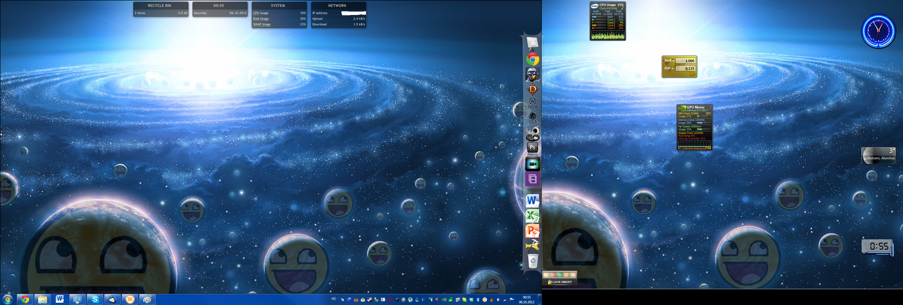
Task: Toggle the LOCK ON/OFF control
Action: (560, 282)
